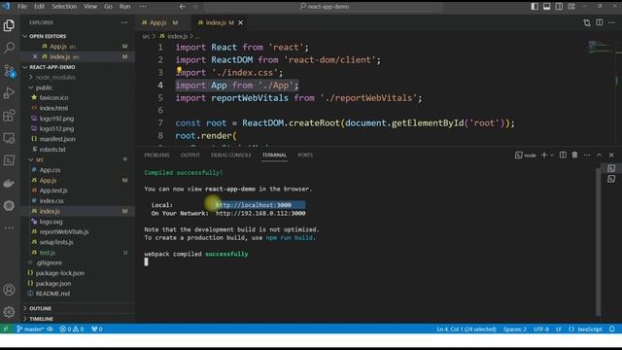Open the notifications bell
This screenshot has width=622, height=350.
pos(612,329)
